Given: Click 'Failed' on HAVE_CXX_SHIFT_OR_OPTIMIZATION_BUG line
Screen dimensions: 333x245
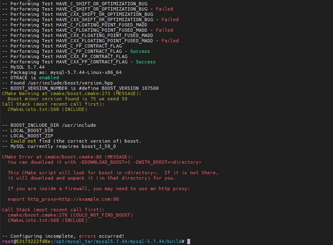Looking at the screenshot, I should tap(170, 20).
